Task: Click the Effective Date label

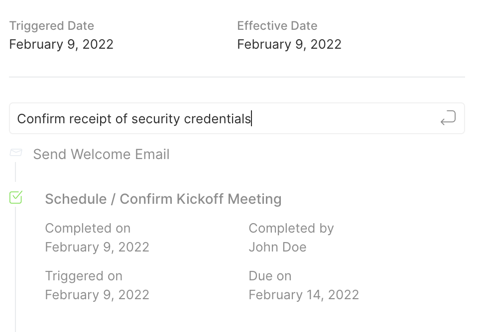Action: point(277,26)
